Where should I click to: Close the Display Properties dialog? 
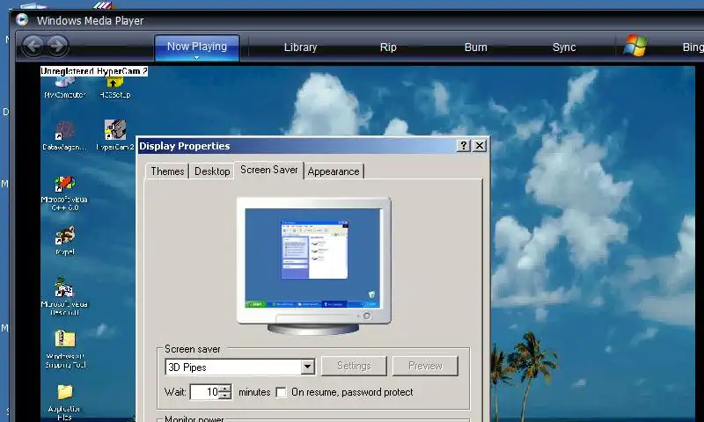point(480,145)
